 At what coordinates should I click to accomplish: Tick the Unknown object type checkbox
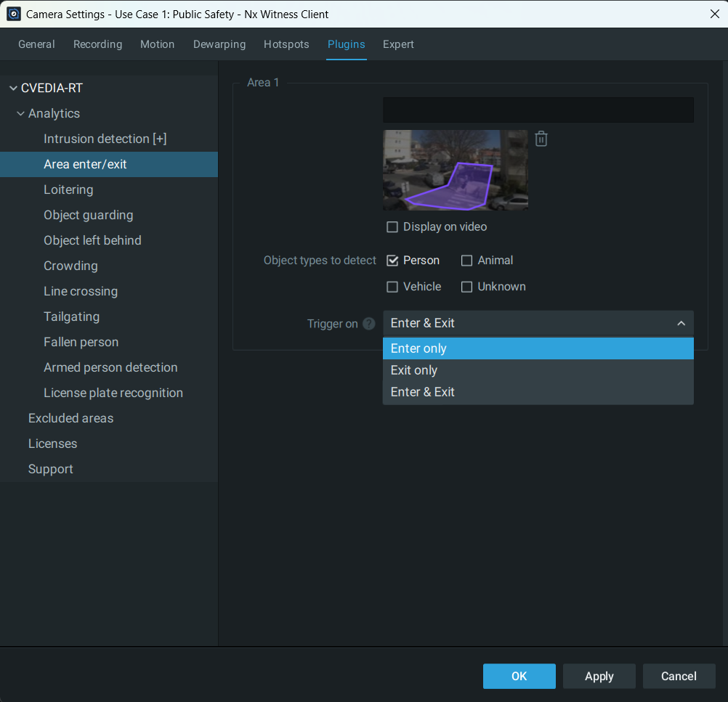(x=466, y=287)
